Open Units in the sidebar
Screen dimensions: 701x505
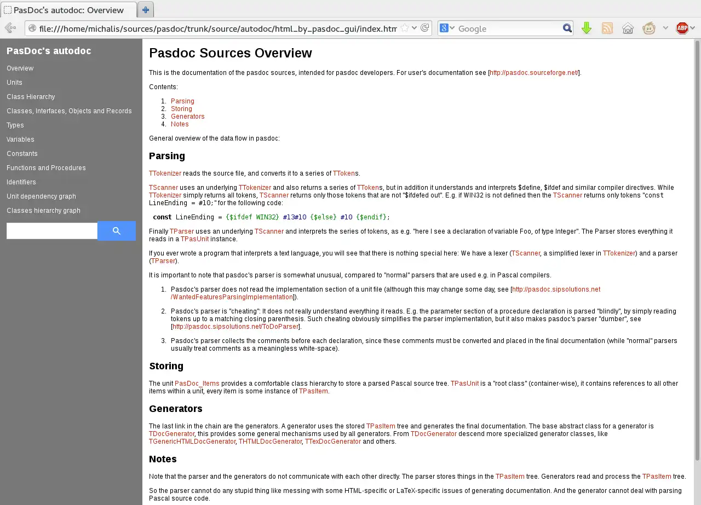pos(14,83)
